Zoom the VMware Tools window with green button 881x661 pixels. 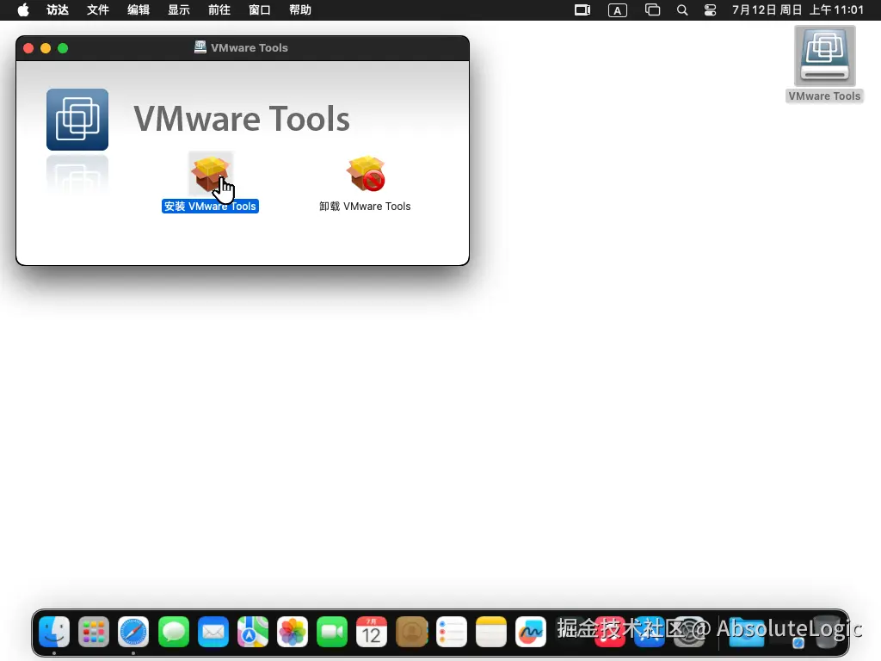[63, 48]
